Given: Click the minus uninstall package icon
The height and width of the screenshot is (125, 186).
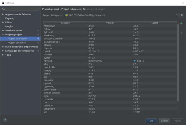Looking at the screenshot, I should coord(181,28).
